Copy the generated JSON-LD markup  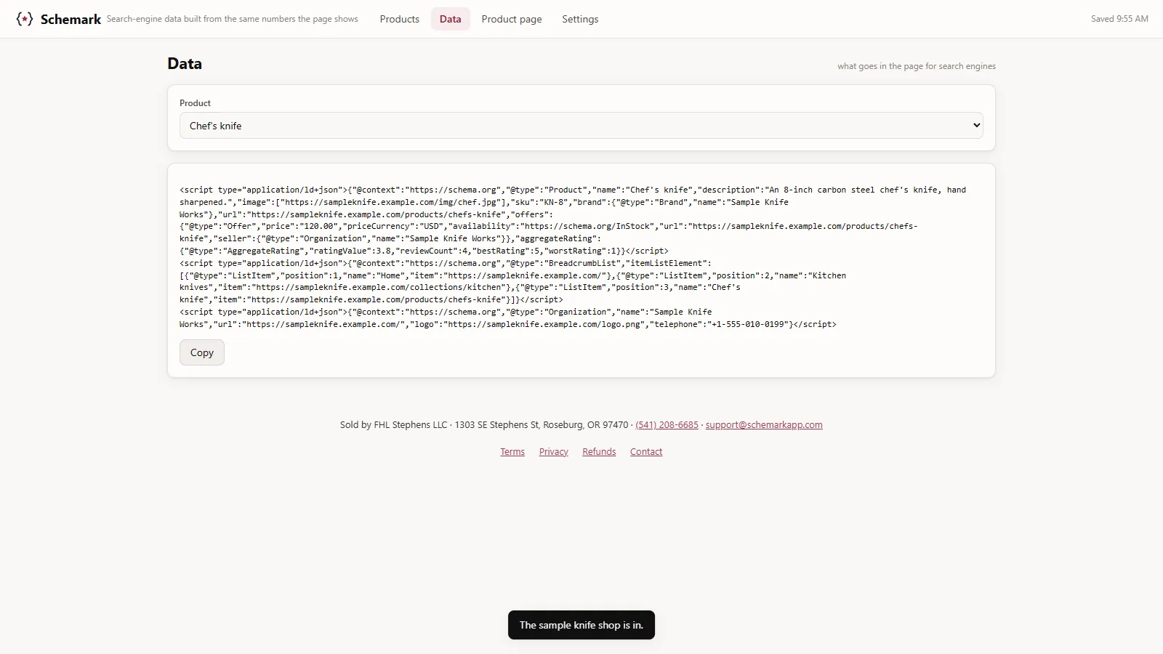pyautogui.click(x=202, y=352)
